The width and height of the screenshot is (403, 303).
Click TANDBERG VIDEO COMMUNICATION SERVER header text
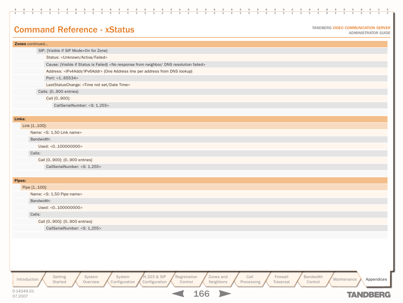tap(351, 28)
